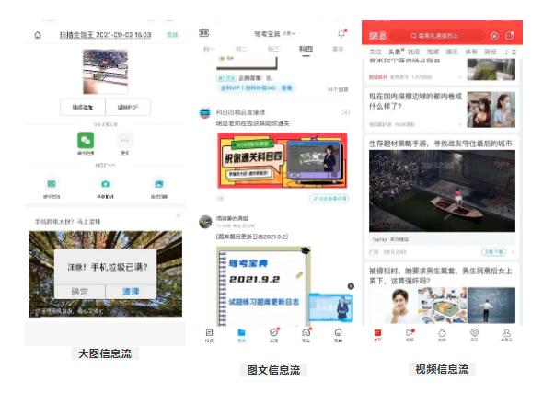The width and height of the screenshot is (543, 393).
Task: Tap the gray more-options share icon
Action: coord(124,141)
